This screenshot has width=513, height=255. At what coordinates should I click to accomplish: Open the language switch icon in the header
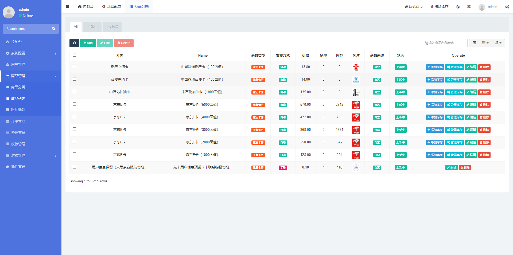point(458,7)
